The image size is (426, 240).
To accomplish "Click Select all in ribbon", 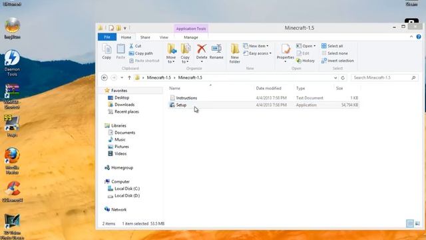I will pos(332,46).
